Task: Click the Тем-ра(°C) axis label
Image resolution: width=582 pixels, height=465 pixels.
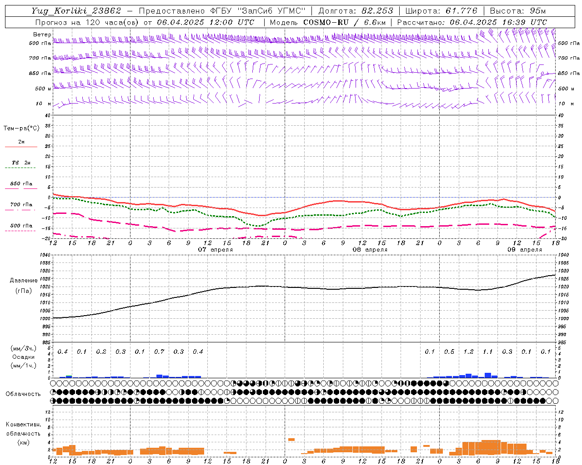Action: 21,129
